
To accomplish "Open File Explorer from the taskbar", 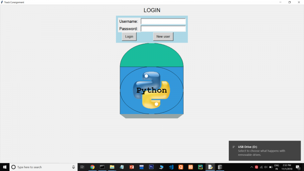I will [x=112, y=167].
